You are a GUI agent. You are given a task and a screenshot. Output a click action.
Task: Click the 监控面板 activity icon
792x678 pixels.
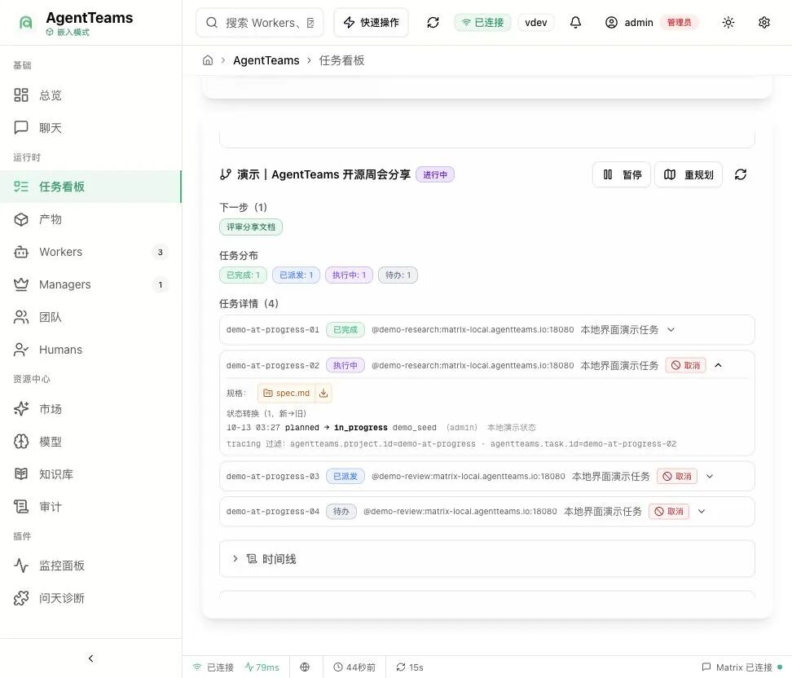(21, 566)
